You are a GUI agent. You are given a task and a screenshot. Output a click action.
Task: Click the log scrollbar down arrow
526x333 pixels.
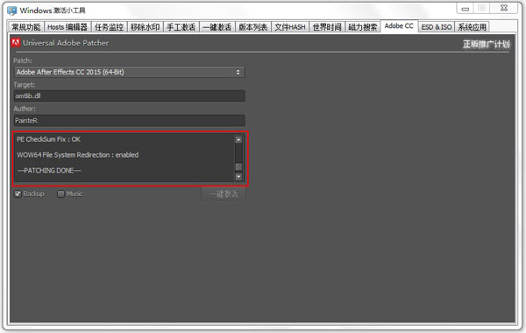[238, 176]
